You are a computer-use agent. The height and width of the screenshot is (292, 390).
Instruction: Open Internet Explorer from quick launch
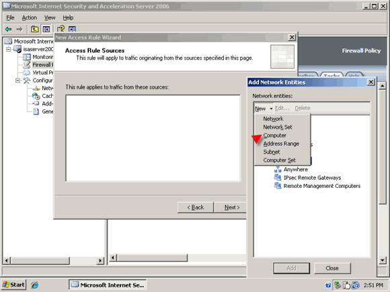pos(34,285)
